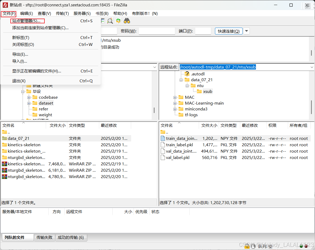Open the 查看(V) menu
Viewport: 315px width, 250px height.
44,14
